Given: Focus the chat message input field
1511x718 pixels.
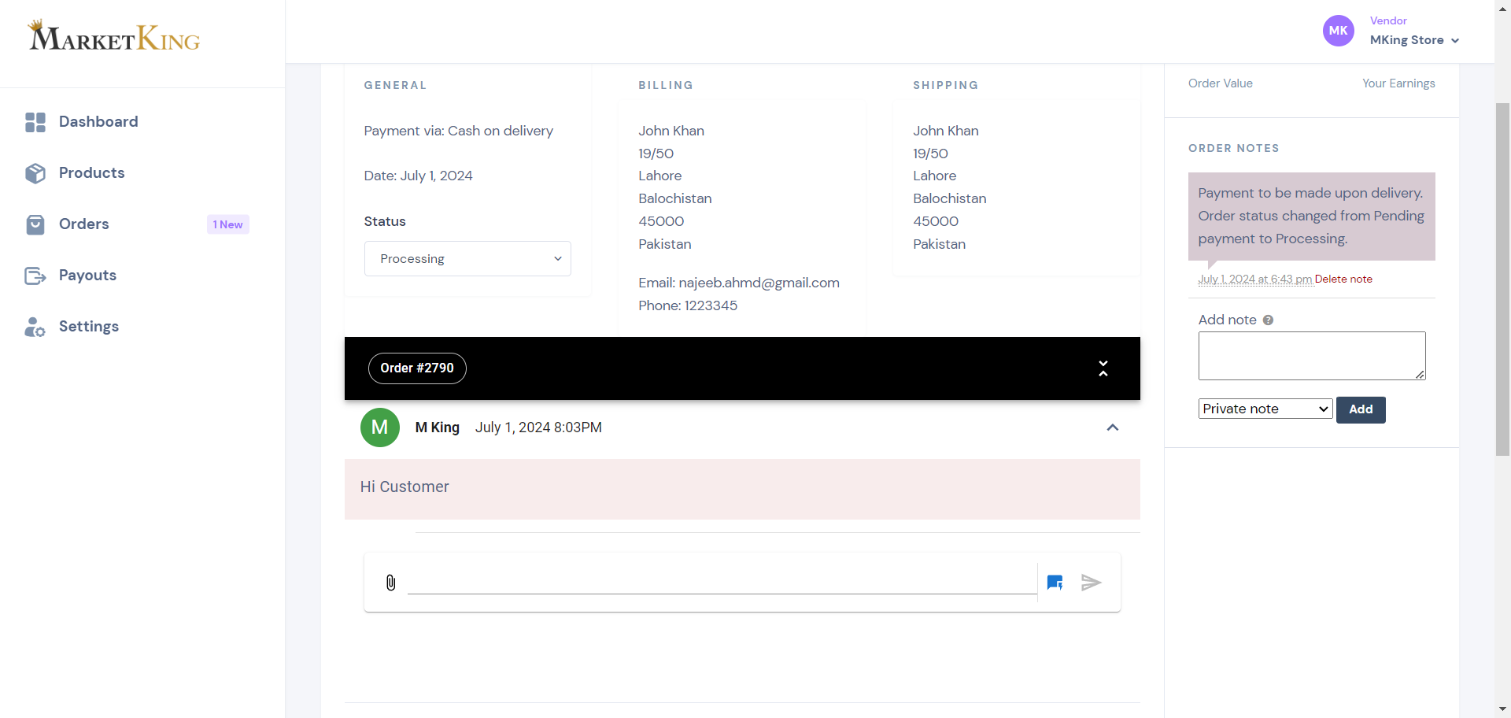Looking at the screenshot, I should pos(722,583).
